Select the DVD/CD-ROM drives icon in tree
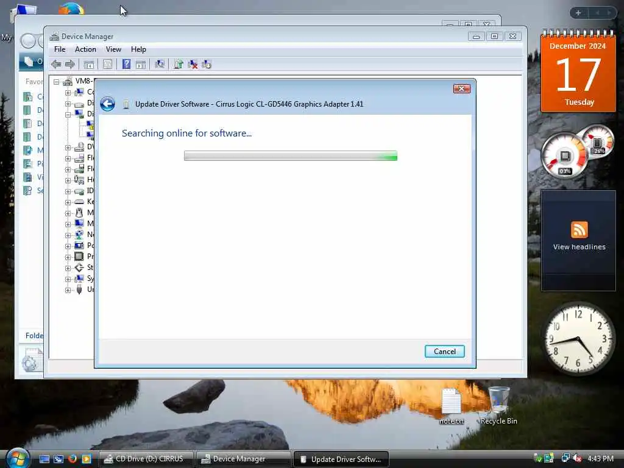This screenshot has width=624, height=468. click(79, 147)
